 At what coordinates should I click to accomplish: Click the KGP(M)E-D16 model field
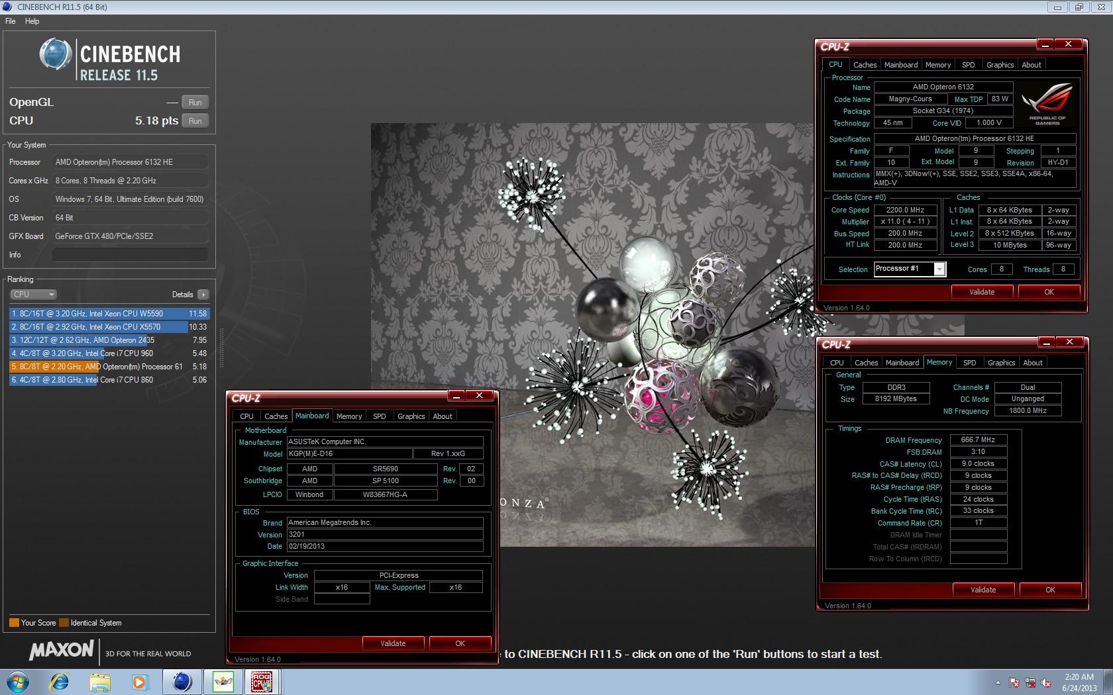pos(349,454)
